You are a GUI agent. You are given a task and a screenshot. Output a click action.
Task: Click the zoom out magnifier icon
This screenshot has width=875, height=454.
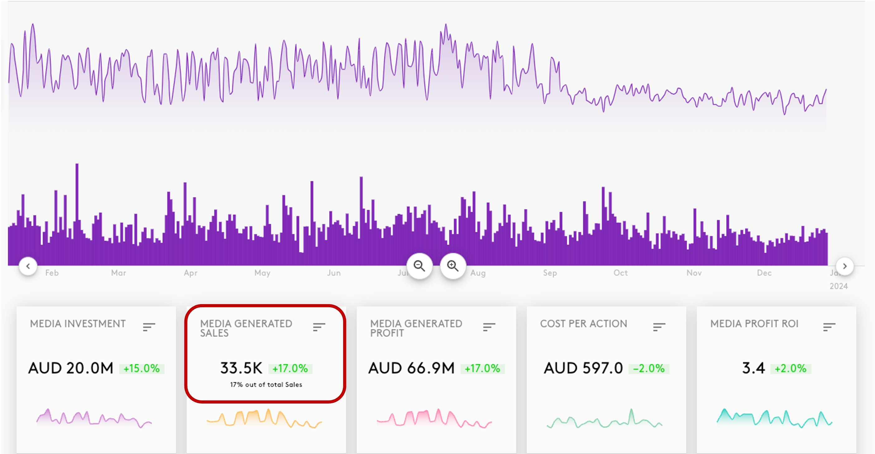[420, 266]
